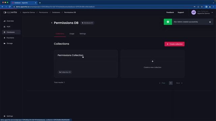Copy the Collection ID
The height and width of the screenshot is (121, 216).
(x=65, y=72)
